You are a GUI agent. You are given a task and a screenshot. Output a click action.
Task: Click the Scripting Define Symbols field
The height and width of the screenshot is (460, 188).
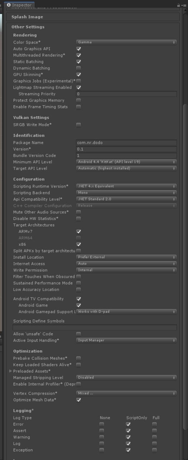(x=95, y=327)
